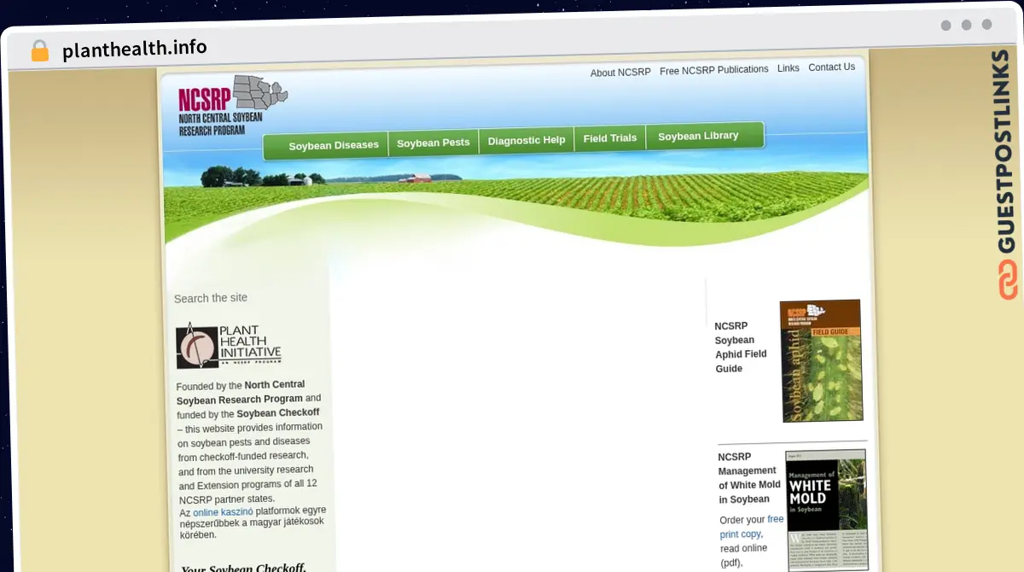Follow the online kaszinó link
Screen dimensions: 1024x572
[223, 512]
